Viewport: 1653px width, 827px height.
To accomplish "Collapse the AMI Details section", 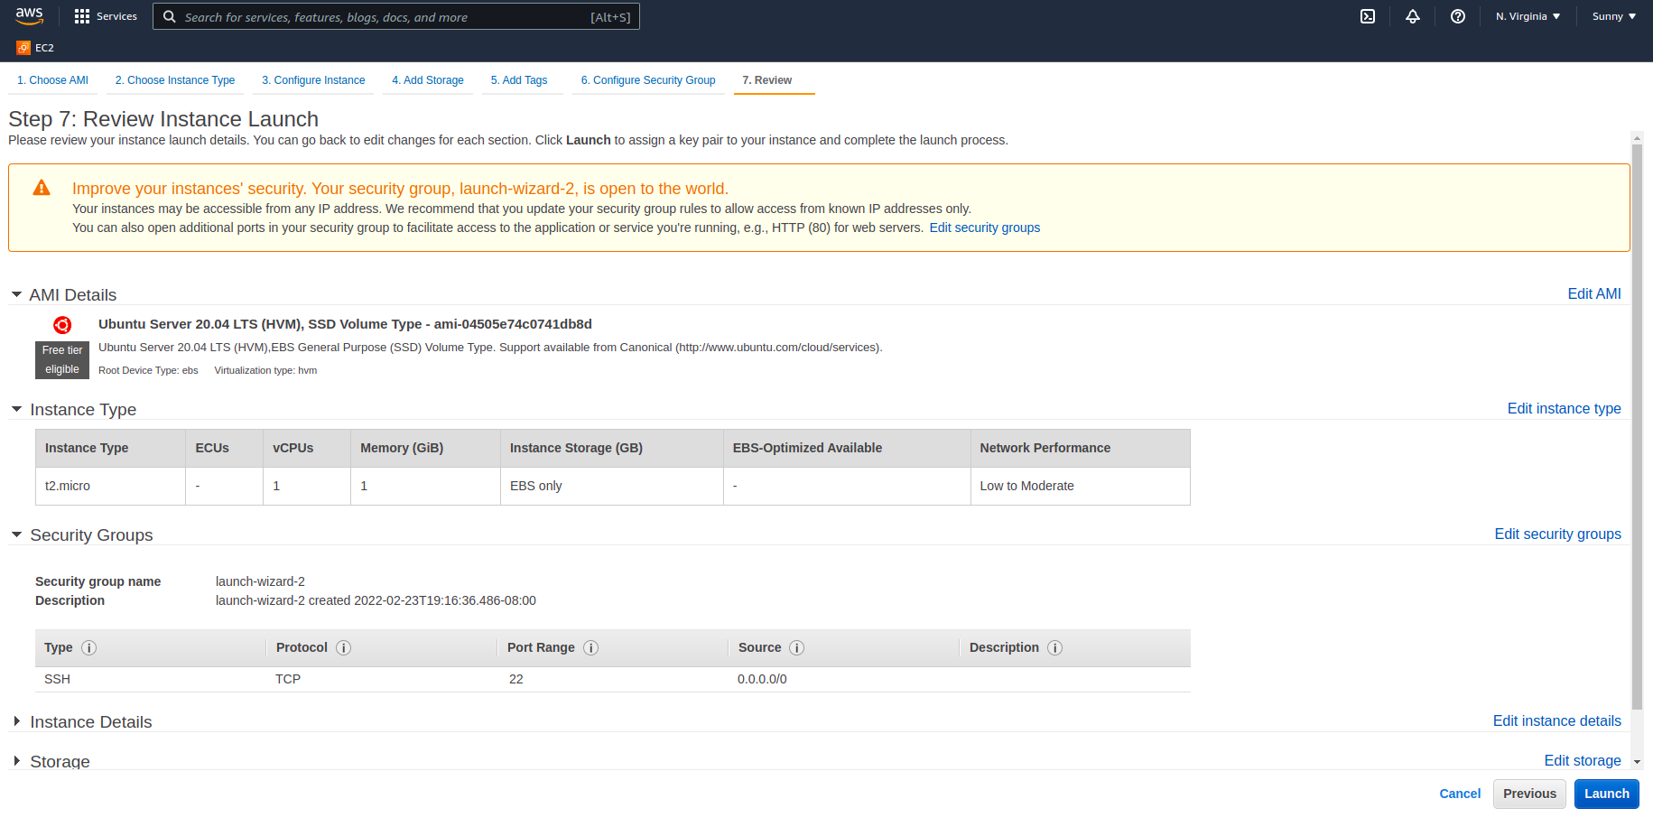I will click(x=15, y=293).
